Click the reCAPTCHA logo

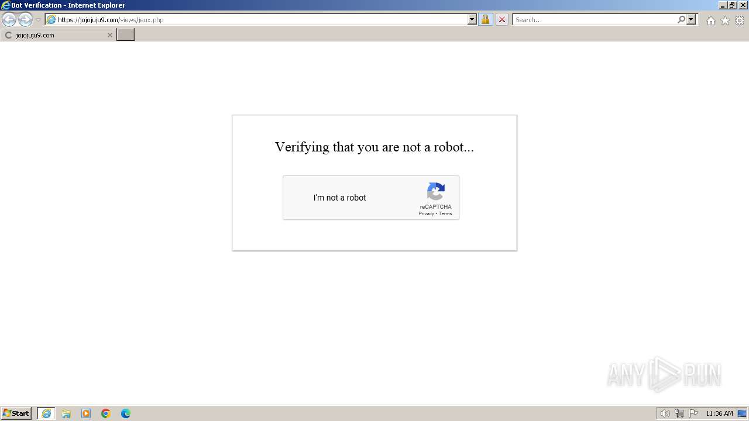tap(436, 191)
